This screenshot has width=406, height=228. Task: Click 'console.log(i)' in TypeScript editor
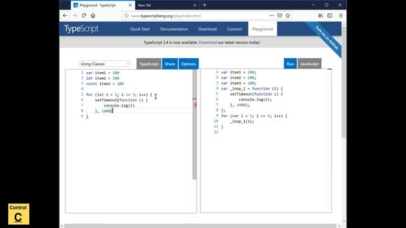click(x=119, y=106)
